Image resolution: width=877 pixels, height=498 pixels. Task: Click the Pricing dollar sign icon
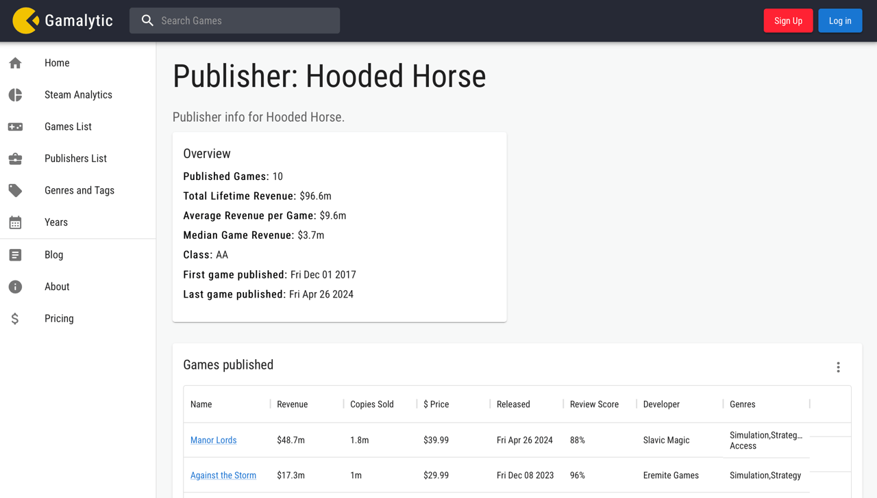tap(15, 319)
